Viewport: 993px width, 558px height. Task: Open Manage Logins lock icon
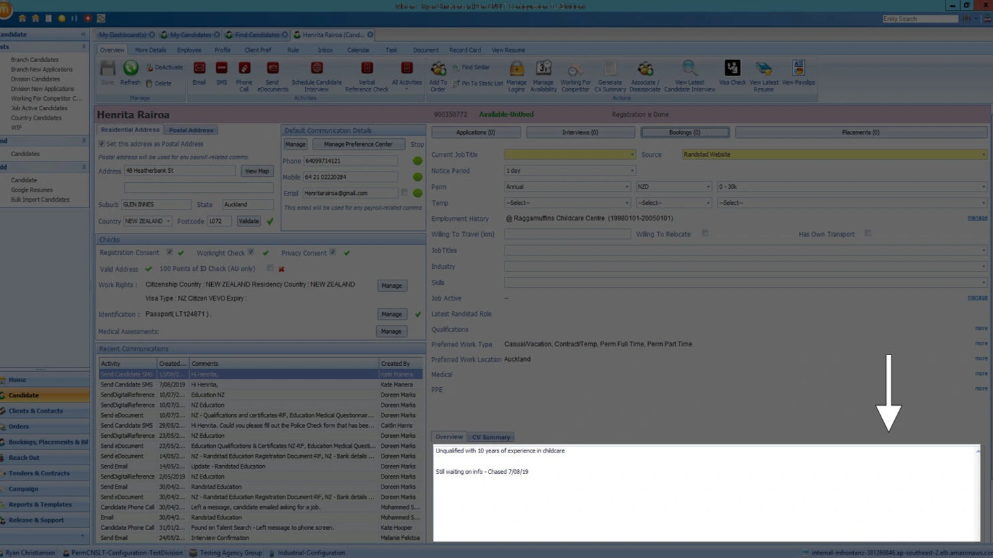[x=517, y=69]
